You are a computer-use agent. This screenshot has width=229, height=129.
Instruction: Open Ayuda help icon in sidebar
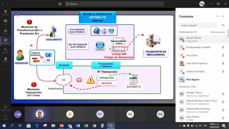point(5,117)
